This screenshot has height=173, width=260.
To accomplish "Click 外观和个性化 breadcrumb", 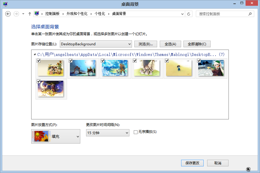I will [x=77, y=14].
